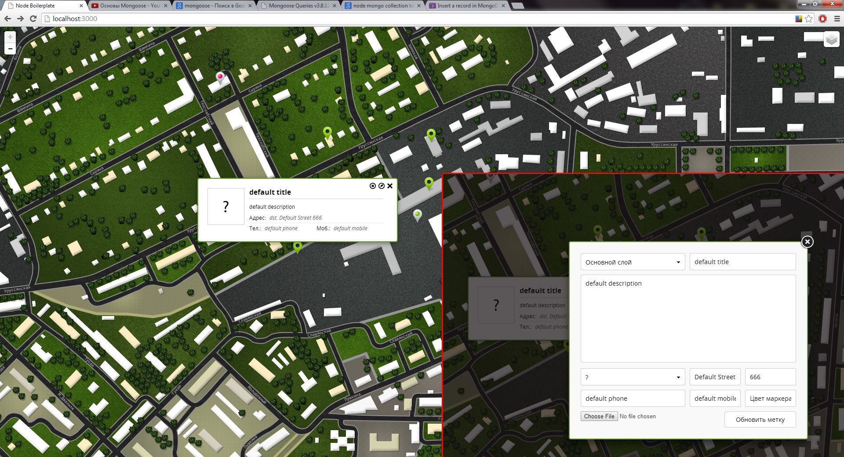
Task: Click the red extension icon near the address bar
Action: point(822,19)
